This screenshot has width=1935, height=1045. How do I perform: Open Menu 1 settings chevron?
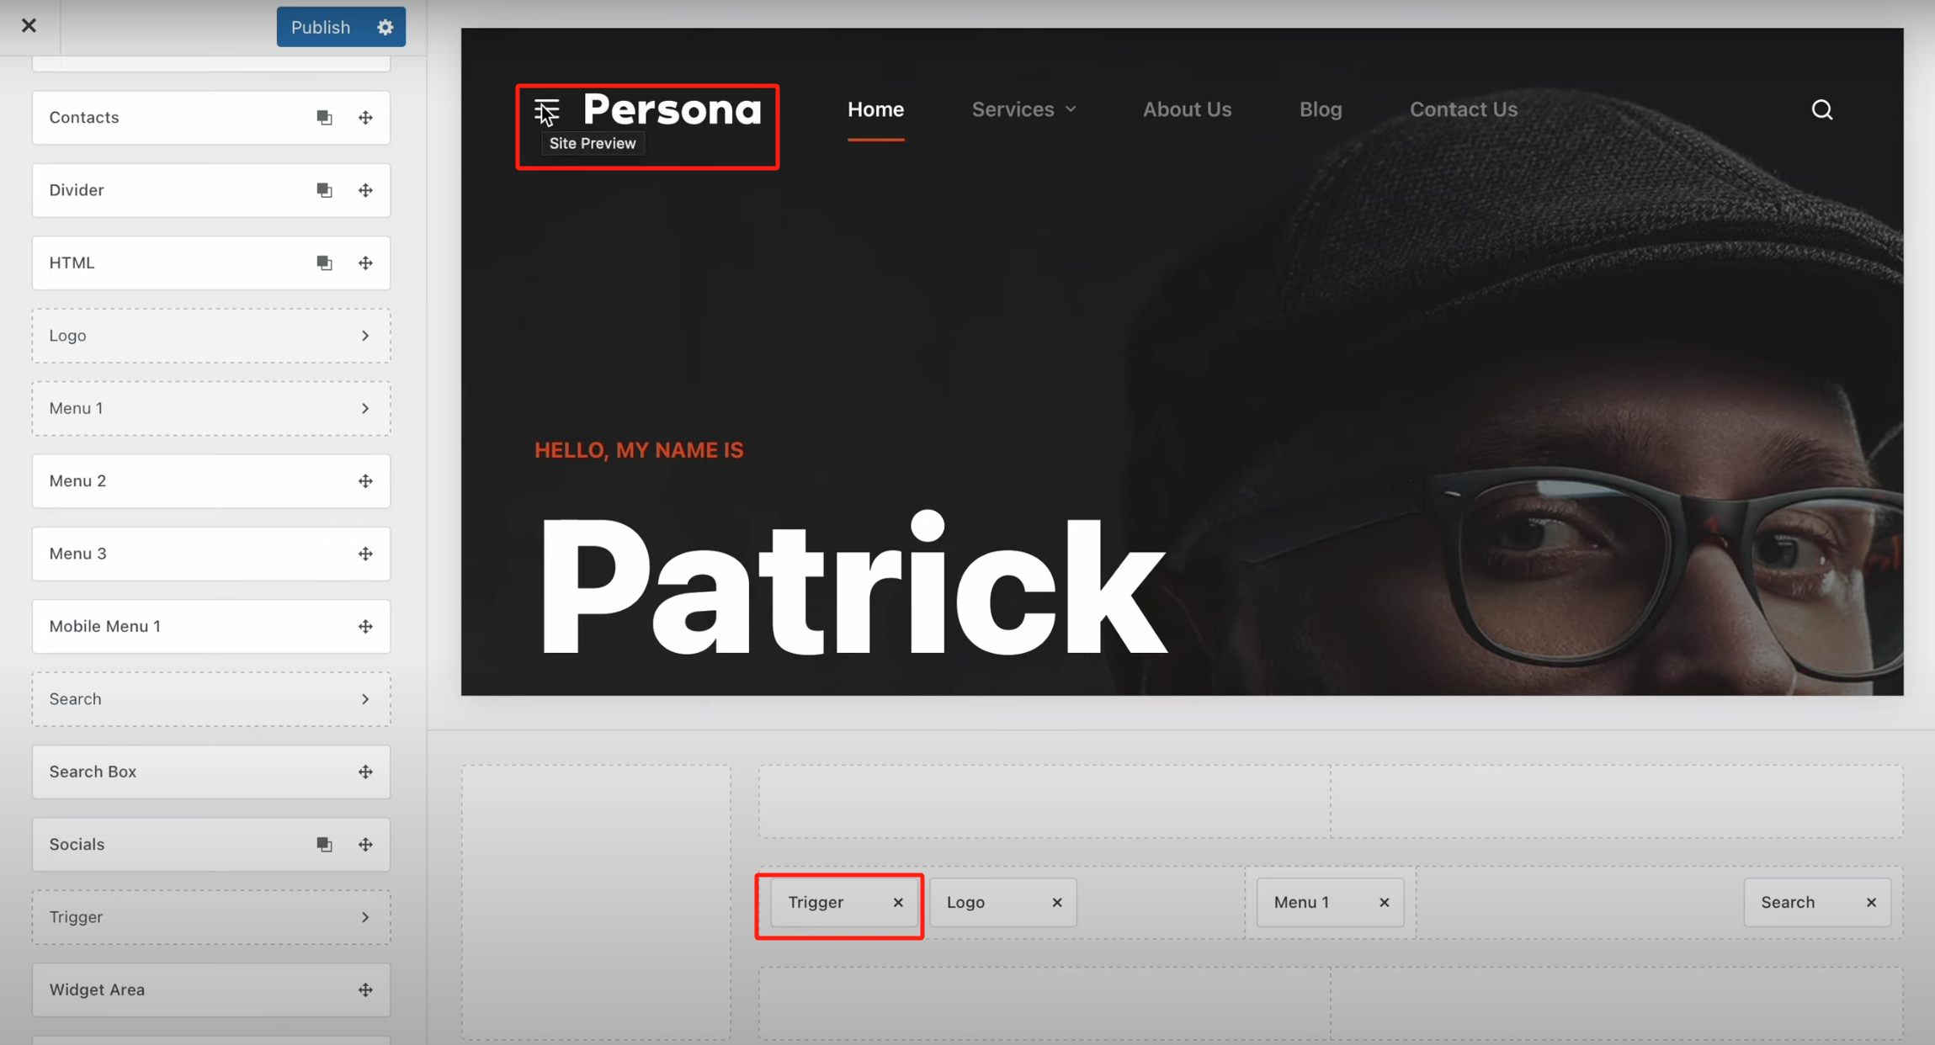point(365,408)
